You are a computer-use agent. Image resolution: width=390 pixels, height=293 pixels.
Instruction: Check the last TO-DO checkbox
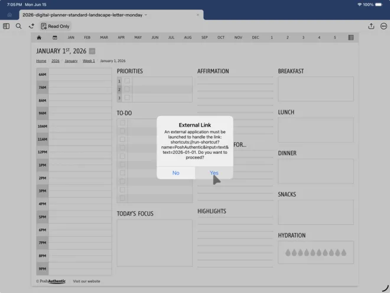pos(122,198)
